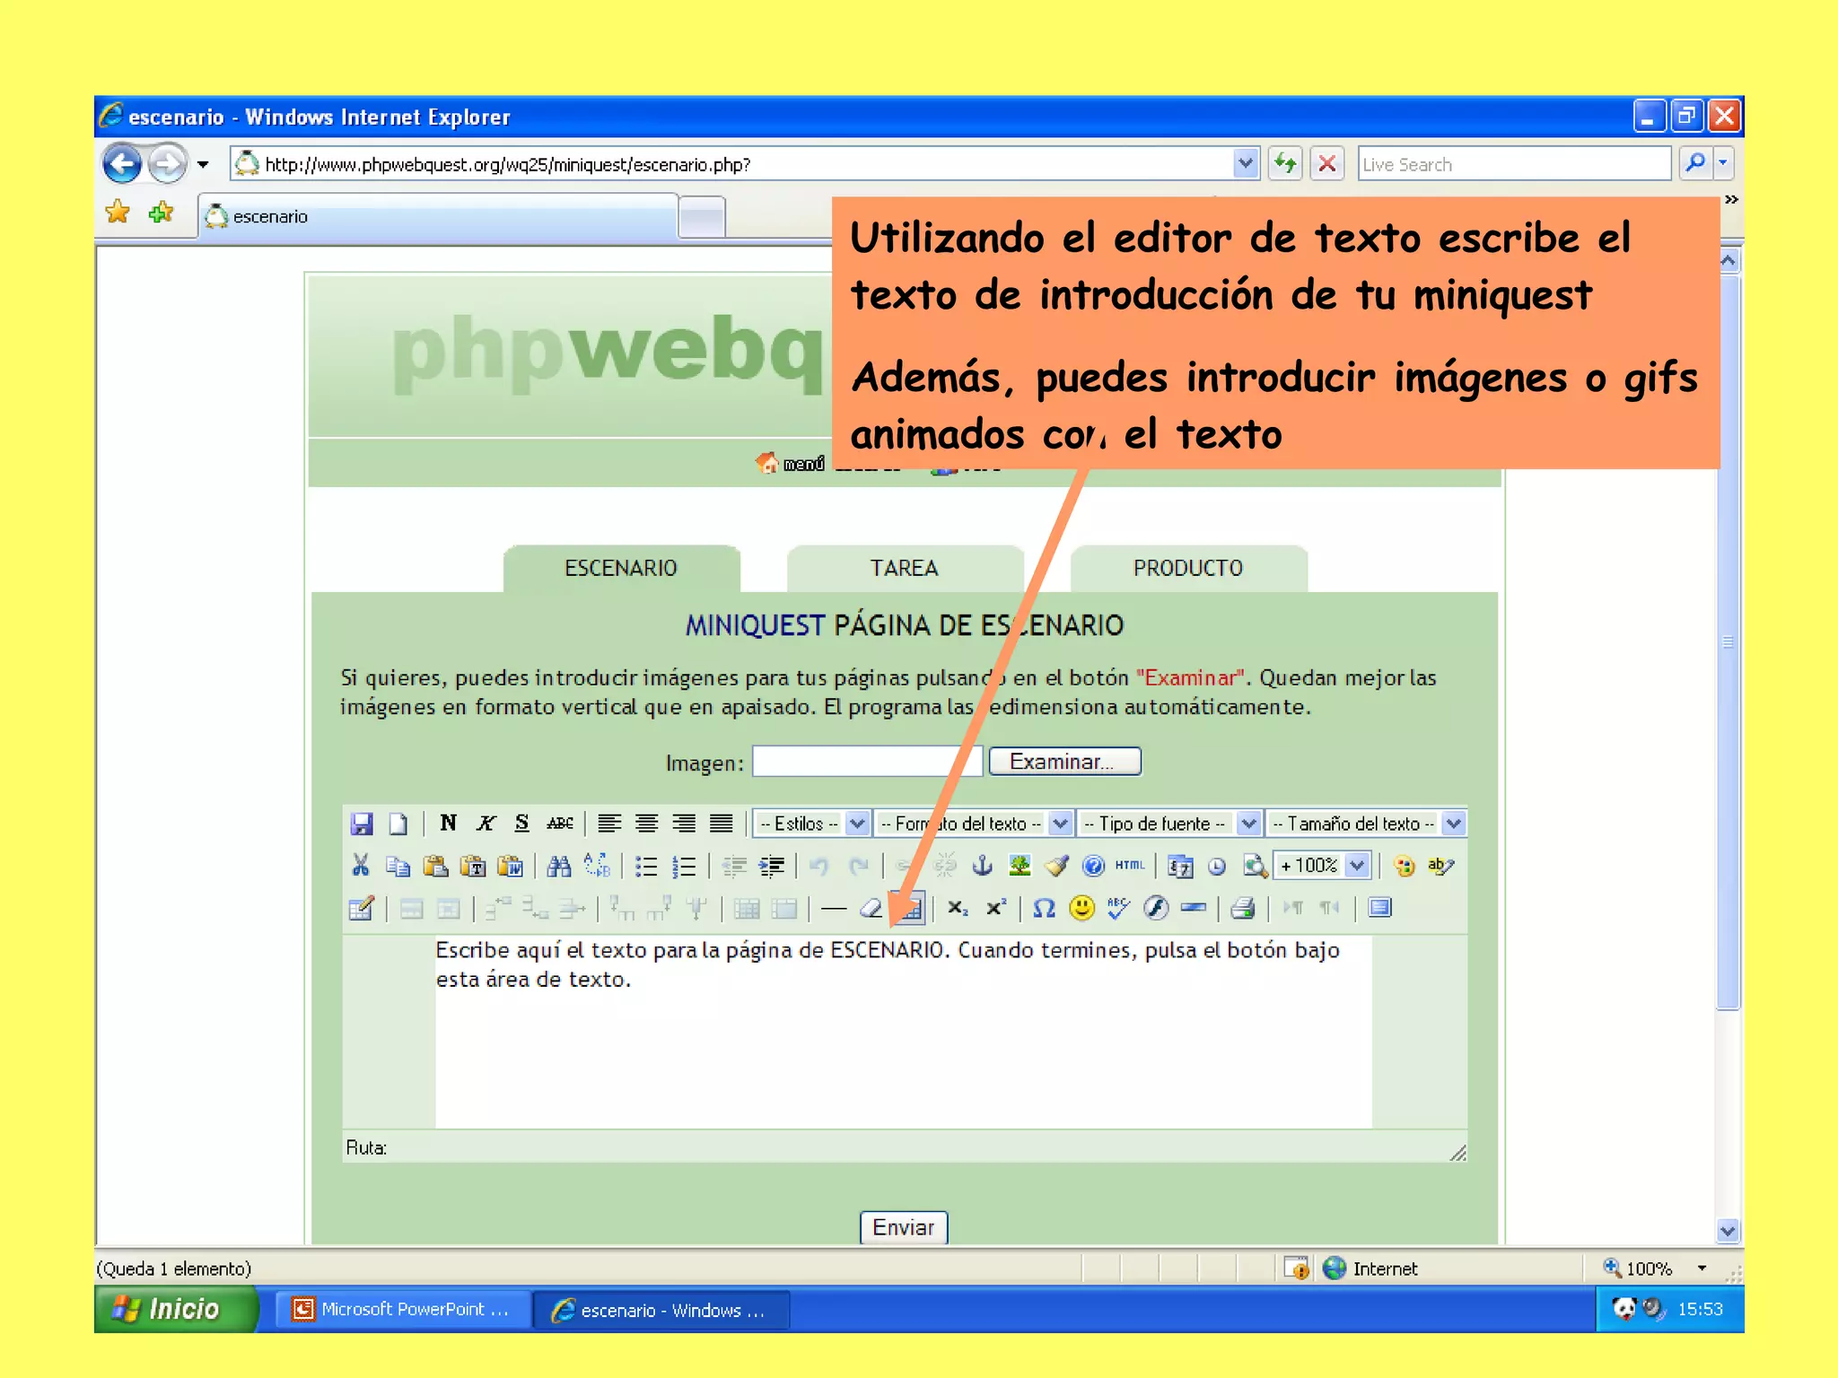Insert date with the calendar icon
This screenshot has height=1378, width=1838.
pyautogui.click(x=1180, y=866)
